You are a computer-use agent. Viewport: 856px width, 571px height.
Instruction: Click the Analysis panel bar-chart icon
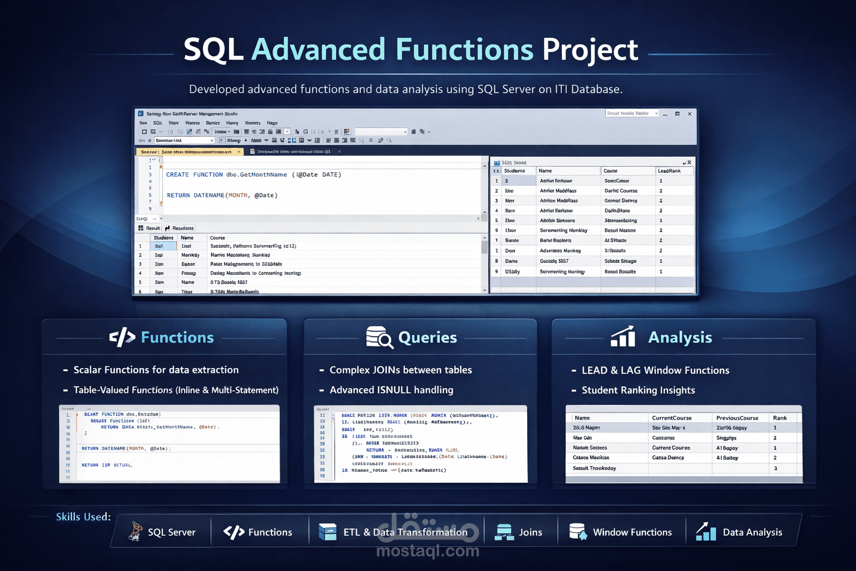point(622,337)
